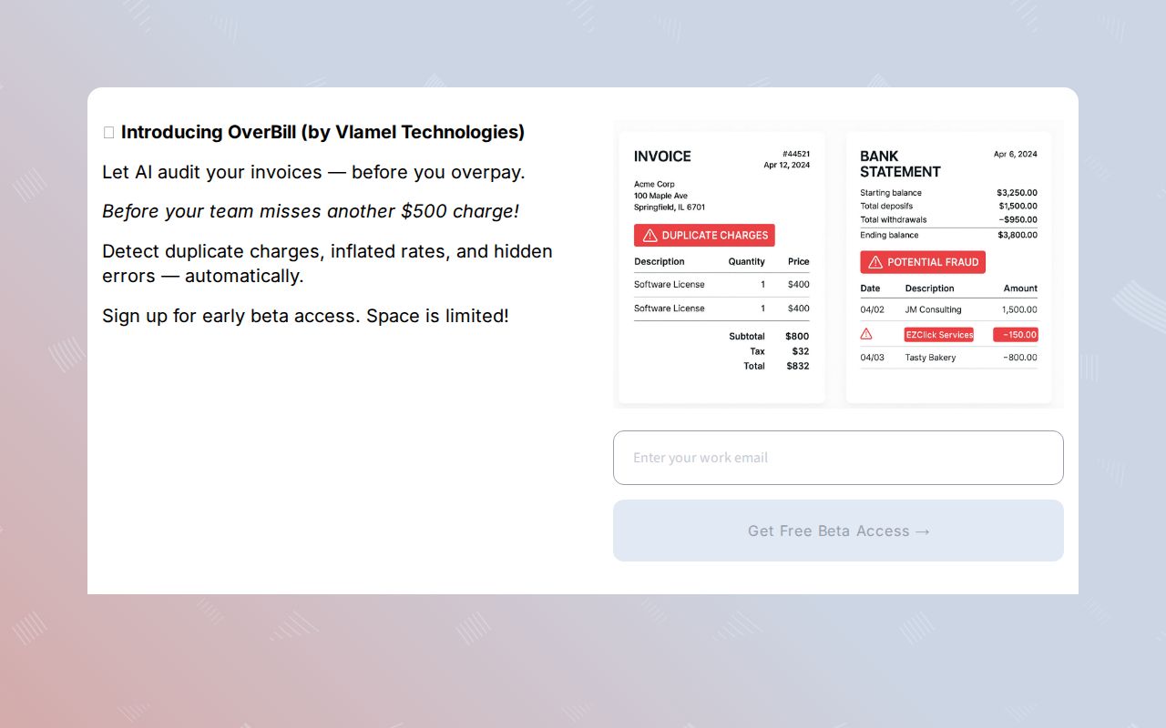Click the highlighted EZClick Services label
1166x728 pixels.
tap(938, 334)
